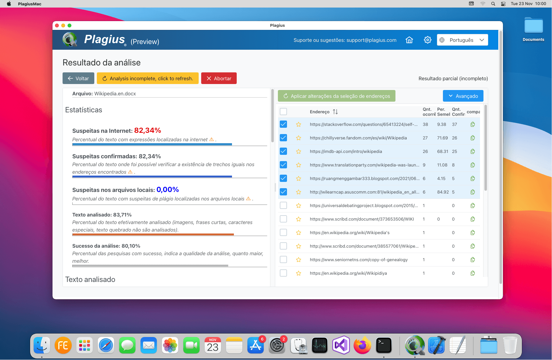Open Plagius from the Dock
Viewport: 552px width, 360px height.
[415, 345]
